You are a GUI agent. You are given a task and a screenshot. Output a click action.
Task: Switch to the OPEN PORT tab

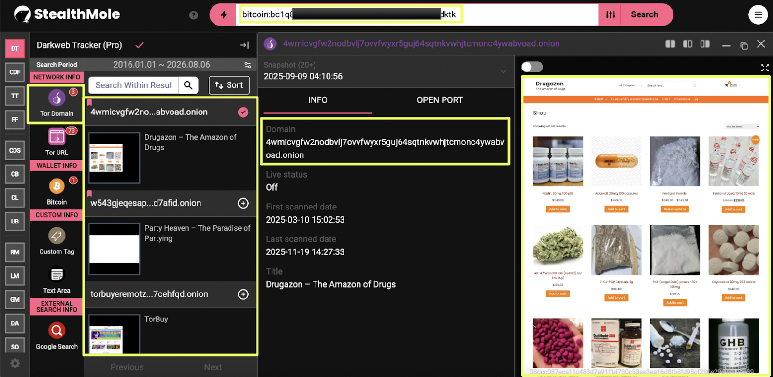(x=440, y=100)
